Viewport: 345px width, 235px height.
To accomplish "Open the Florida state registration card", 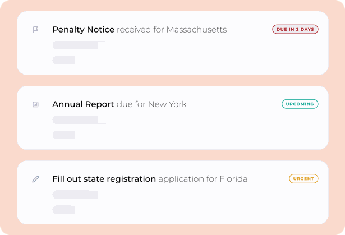I will pyautogui.click(x=173, y=192).
